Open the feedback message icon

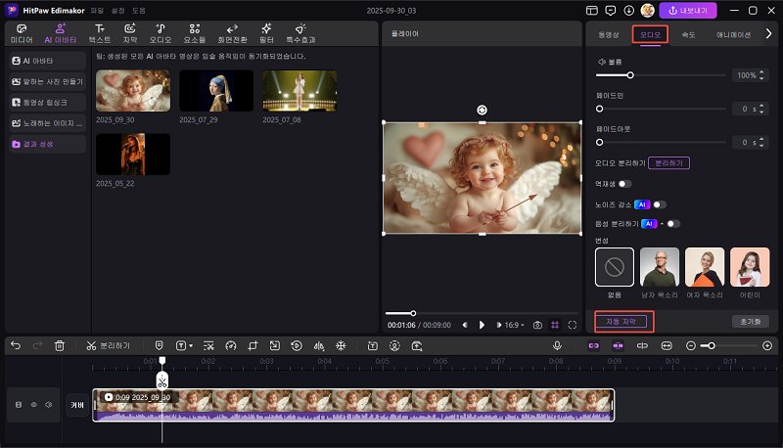610,11
